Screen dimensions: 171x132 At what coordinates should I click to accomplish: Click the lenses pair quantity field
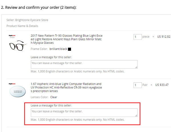pos(138,85)
